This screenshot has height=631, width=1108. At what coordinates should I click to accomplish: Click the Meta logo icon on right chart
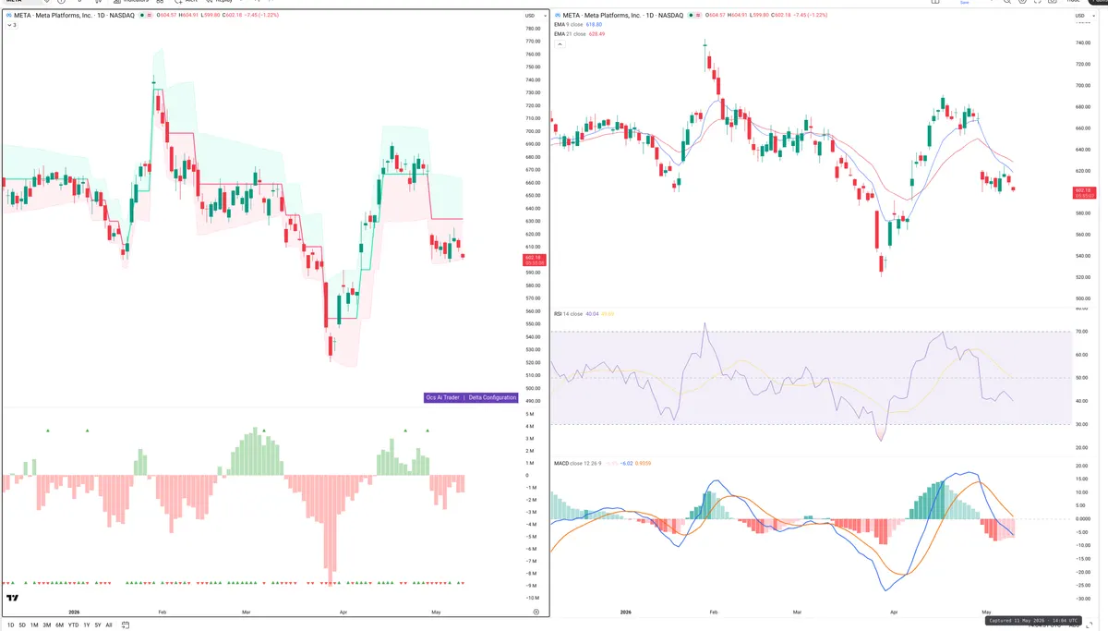point(558,16)
